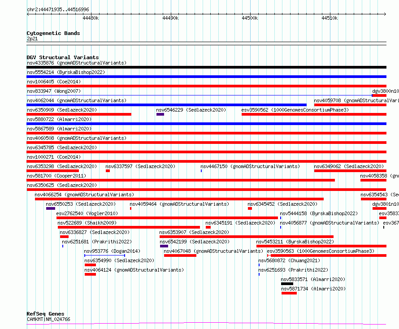
Task: Click the nsv4467150 gnomADStructuralVariants label
Action: tap(251, 166)
